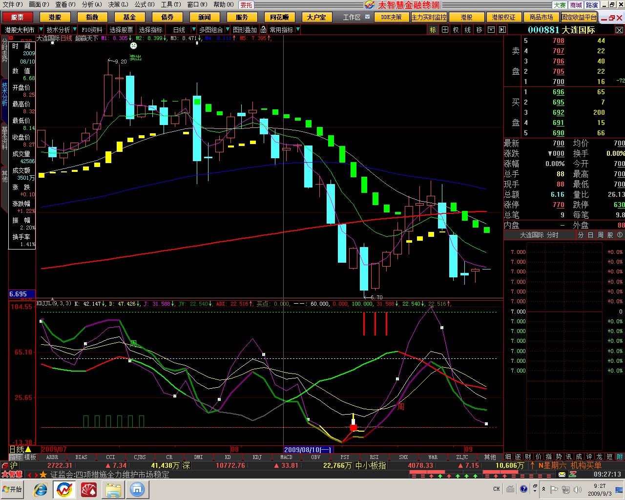This screenshot has width=625, height=500.
Task: Click the 2009/08/10 date marker
Action: pos(308,449)
